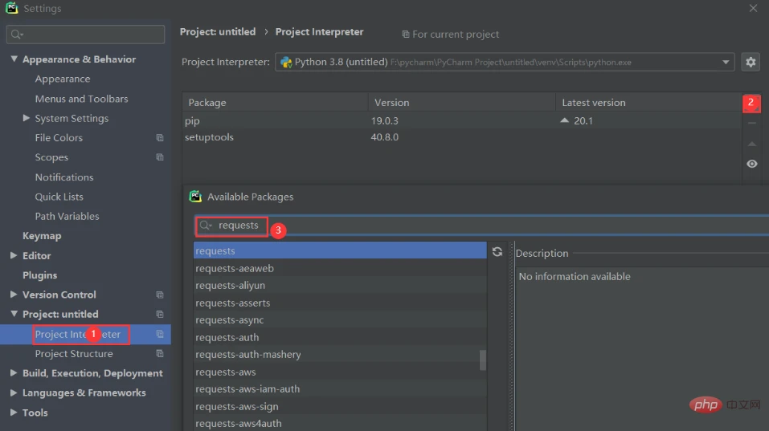769x431 pixels.
Task: Select requests-async in the package list
Action: click(x=229, y=320)
